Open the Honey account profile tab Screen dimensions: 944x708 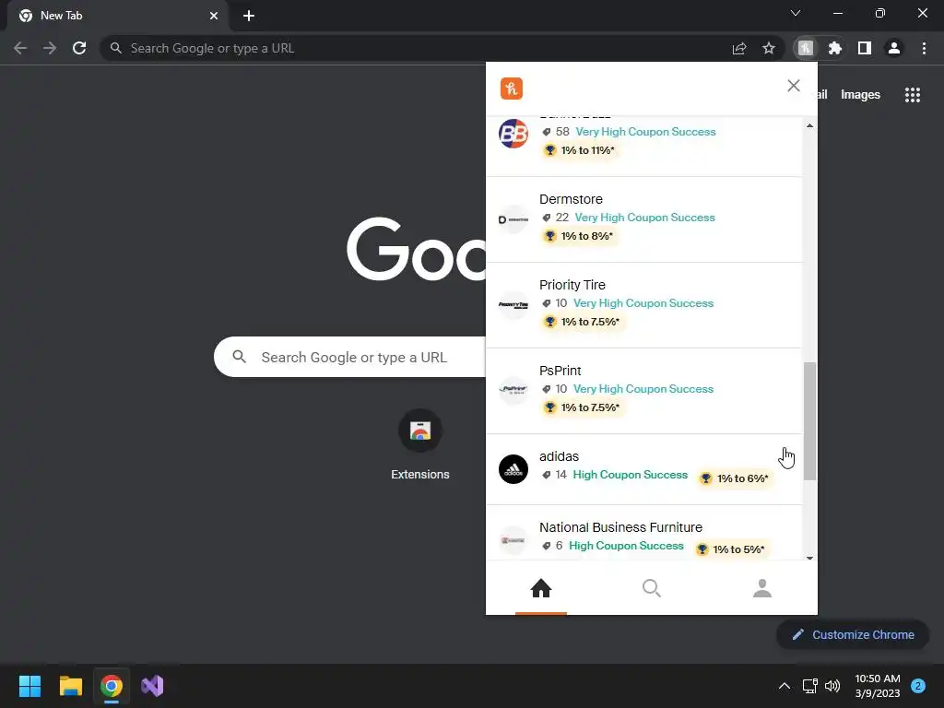point(762,588)
